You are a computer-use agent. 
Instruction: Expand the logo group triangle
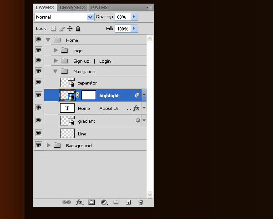click(56, 50)
